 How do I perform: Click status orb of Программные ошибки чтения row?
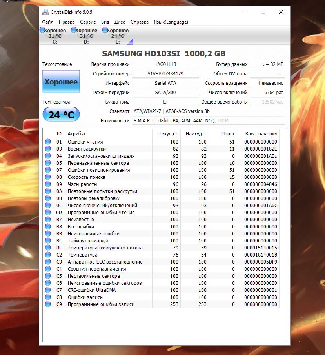(48, 212)
